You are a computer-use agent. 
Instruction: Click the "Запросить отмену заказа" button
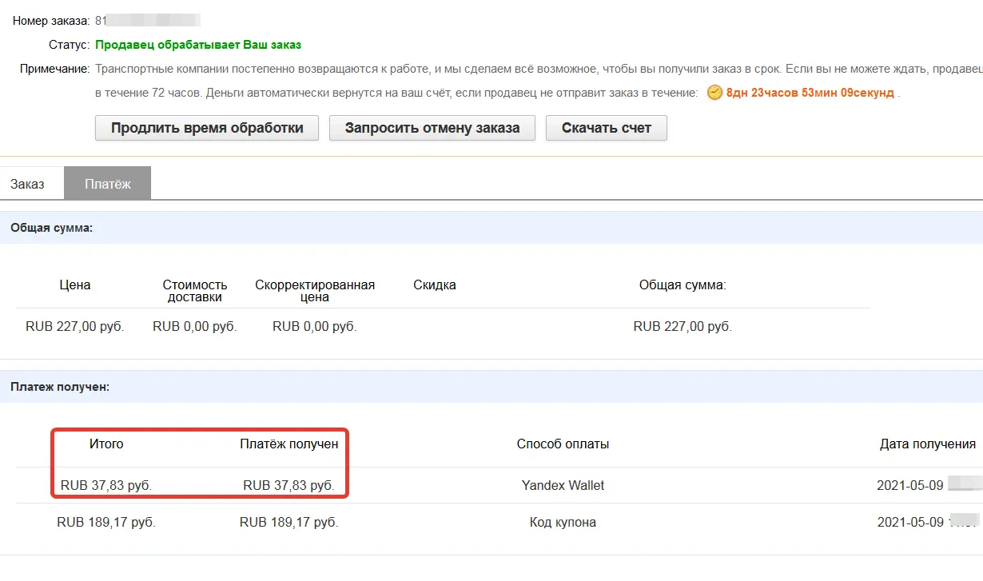(x=432, y=128)
